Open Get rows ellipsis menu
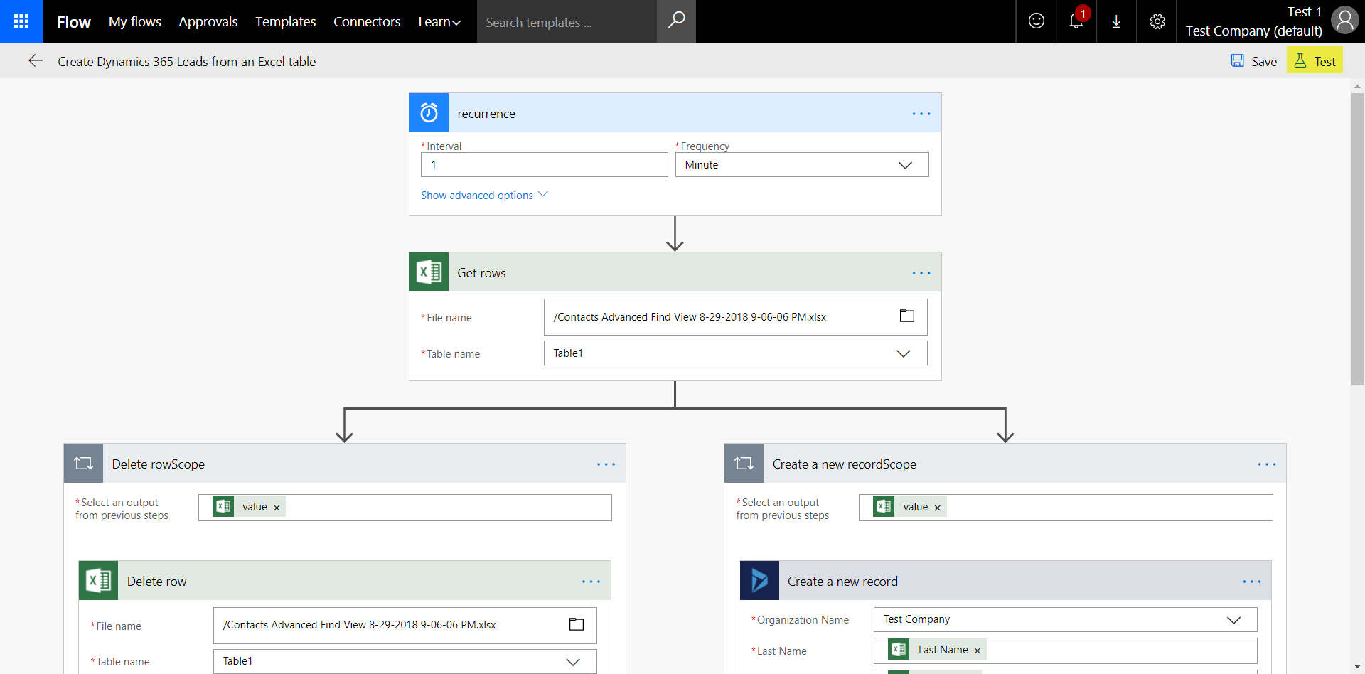 [921, 273]
